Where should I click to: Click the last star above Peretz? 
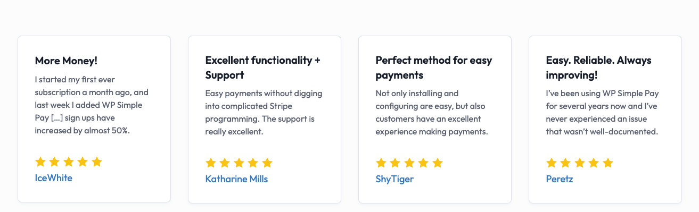(x=608, y=163)
